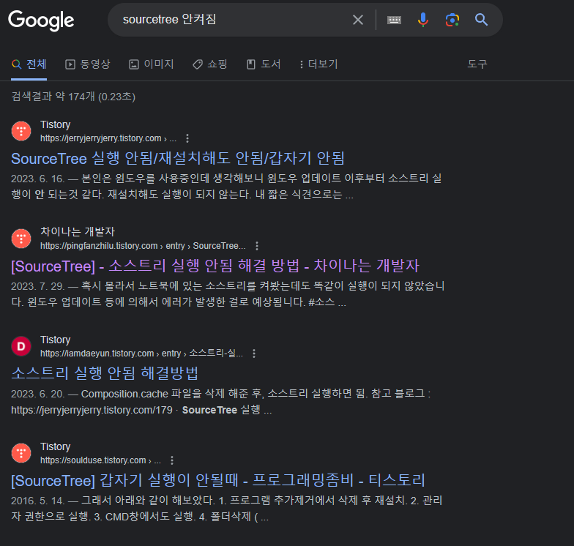This screenshot has width=574, height=546.
Task: Click in the search field text 'sourcetree 안켜짐'
Action: [170, 19]
